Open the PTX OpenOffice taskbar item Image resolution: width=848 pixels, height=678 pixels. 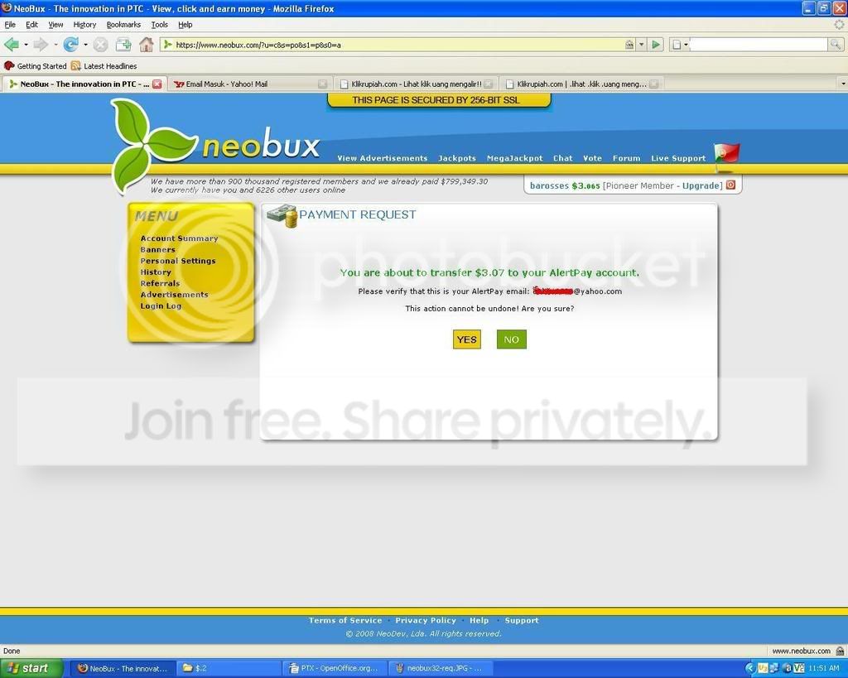(335, 668)
